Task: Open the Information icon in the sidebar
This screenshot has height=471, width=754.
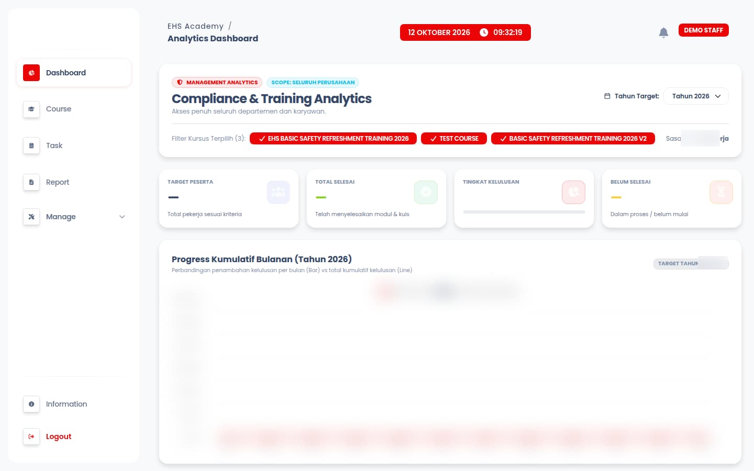Action: tap(31, 404)
